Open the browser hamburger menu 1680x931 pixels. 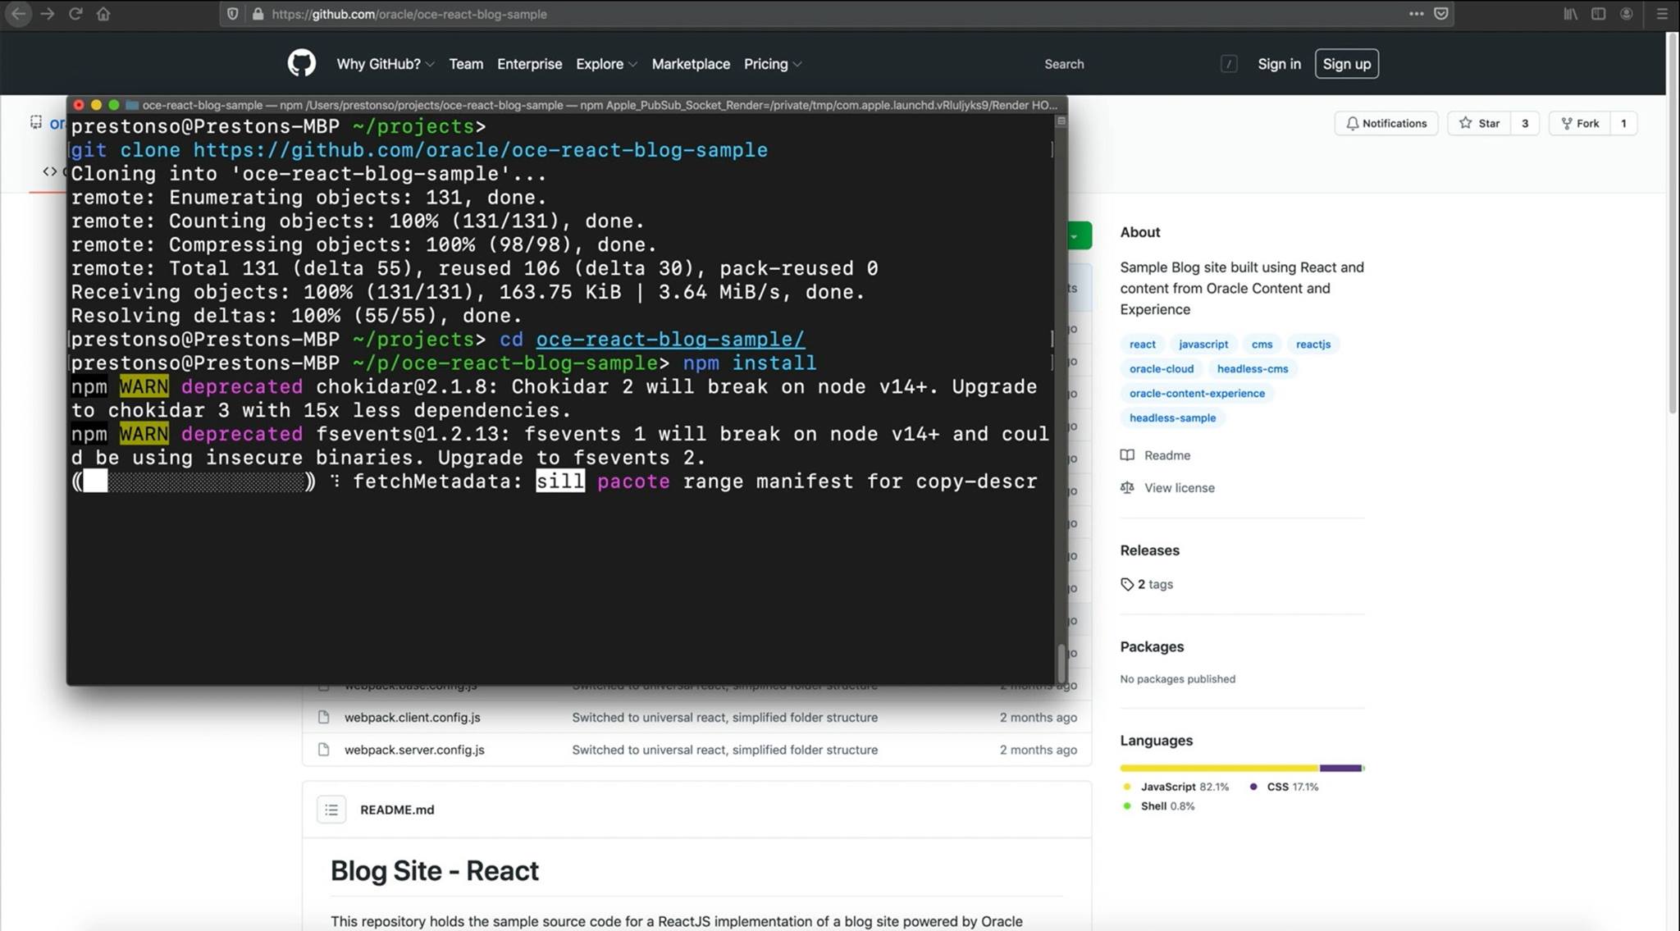(x=1662, y=14)
